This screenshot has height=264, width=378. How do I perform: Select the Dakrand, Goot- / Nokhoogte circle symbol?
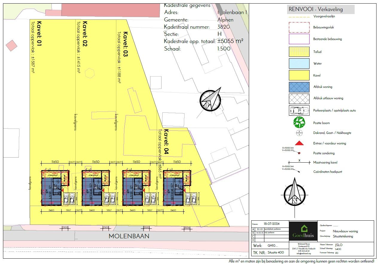299,133
